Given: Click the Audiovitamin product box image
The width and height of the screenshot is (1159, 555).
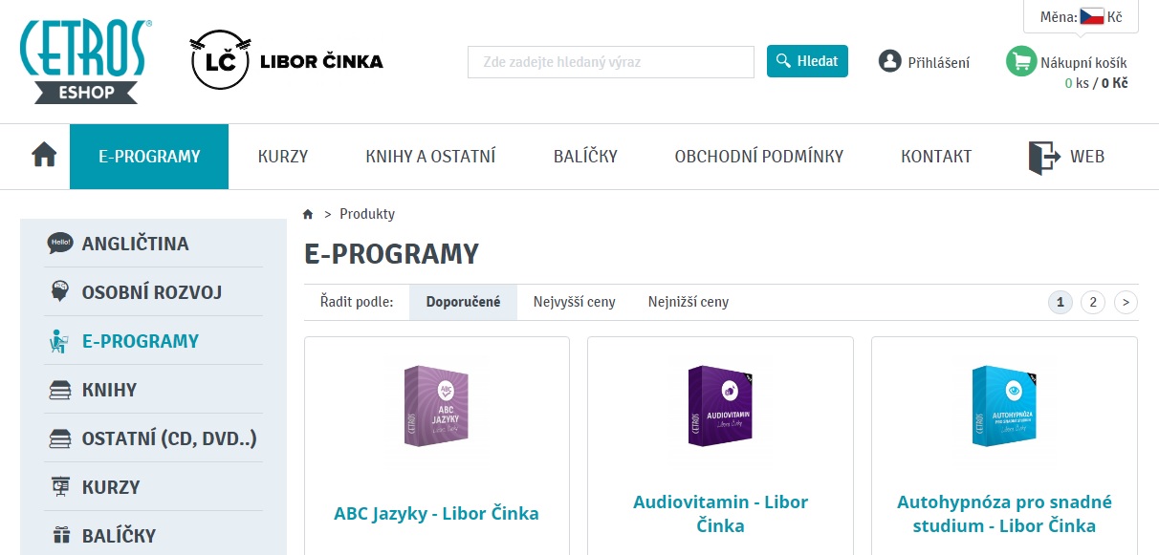Looking at the screenshot, I should (720, 407).
